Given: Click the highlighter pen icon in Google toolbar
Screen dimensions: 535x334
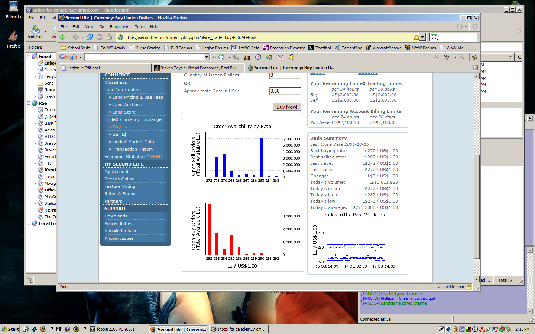Looking at the screenshot, I should pyautogui.click(x=436, y=57).
